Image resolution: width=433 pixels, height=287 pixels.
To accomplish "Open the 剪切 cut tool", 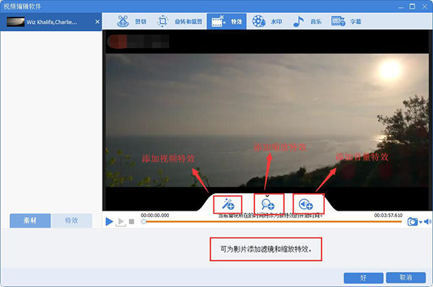I will click(x=131, y=21).
